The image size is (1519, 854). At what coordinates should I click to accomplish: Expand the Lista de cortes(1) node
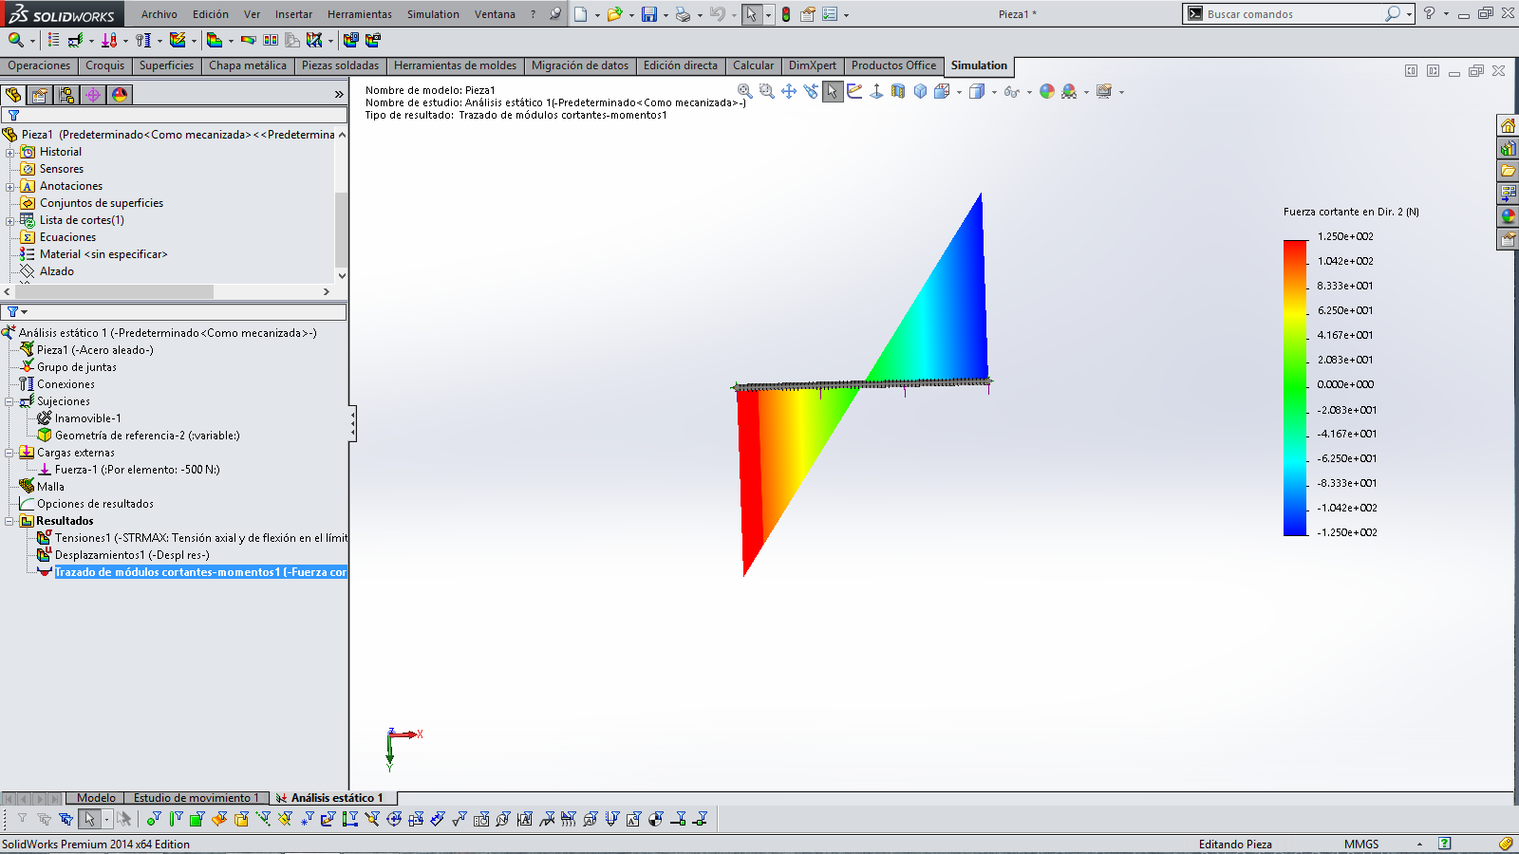click(10, 220)
